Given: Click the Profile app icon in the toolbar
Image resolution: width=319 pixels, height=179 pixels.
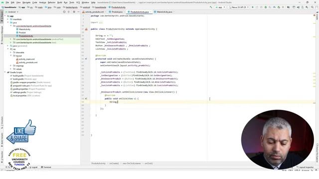Looking at the screenshot, I should (x=275, y=7).
